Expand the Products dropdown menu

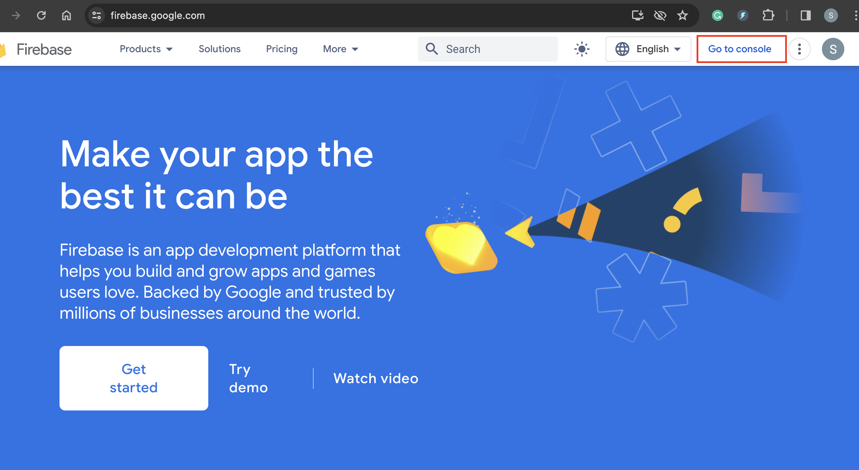point(146,49)
